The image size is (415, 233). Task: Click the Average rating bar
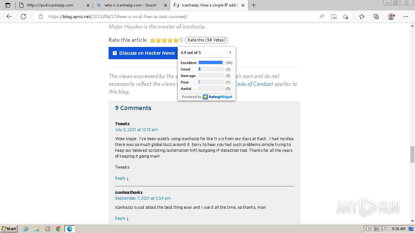pos(211,75)
